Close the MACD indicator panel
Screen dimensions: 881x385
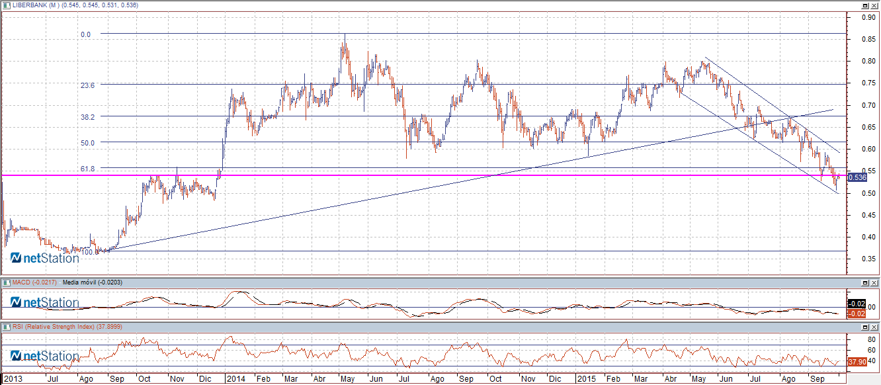(874, 283)
